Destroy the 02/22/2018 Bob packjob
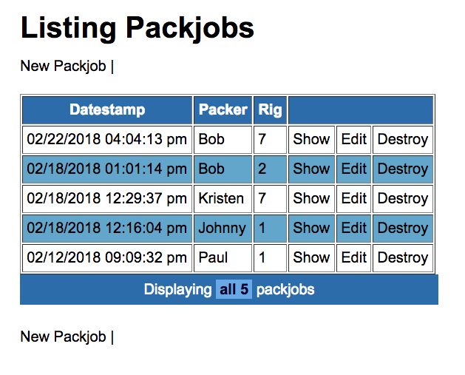Viewport: 465px width, 375px height. (403, 139)
